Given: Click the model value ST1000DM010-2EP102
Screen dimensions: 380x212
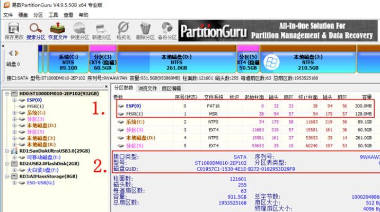Looking at the screenshot, I should (220, 163).
